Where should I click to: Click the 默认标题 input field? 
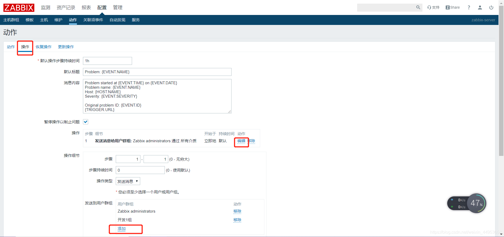[157, 72]
